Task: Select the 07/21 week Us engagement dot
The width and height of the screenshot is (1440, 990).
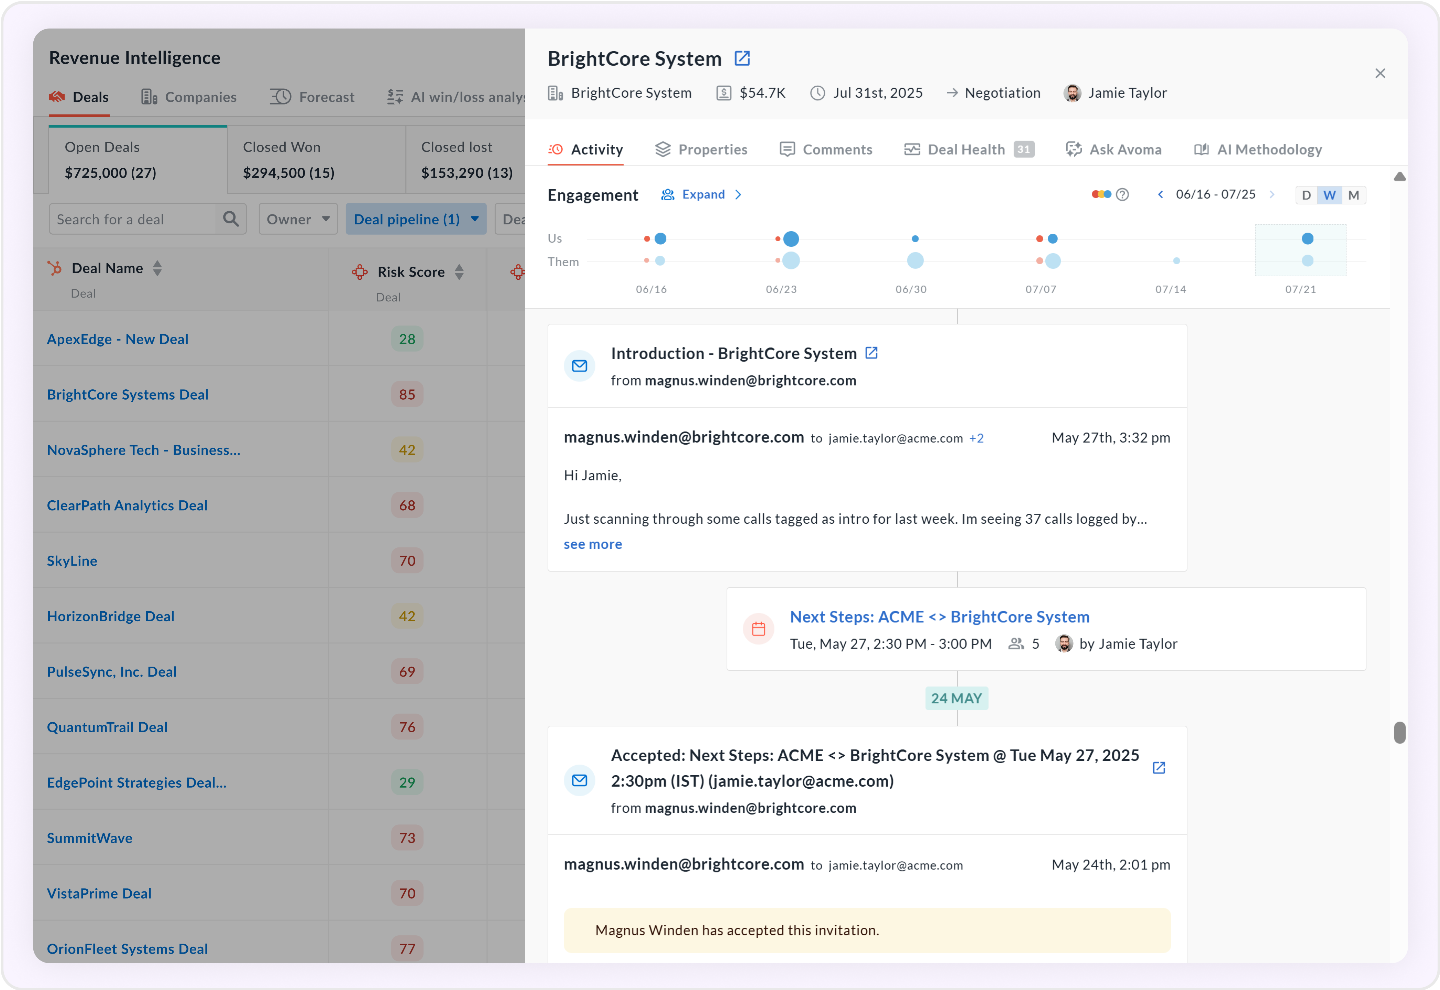Action: coord(1307,238)
